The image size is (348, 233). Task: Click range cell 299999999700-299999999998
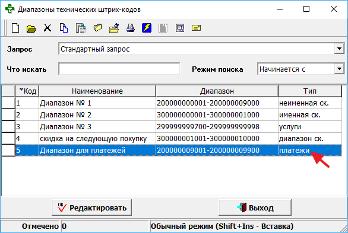click(217, 127)
